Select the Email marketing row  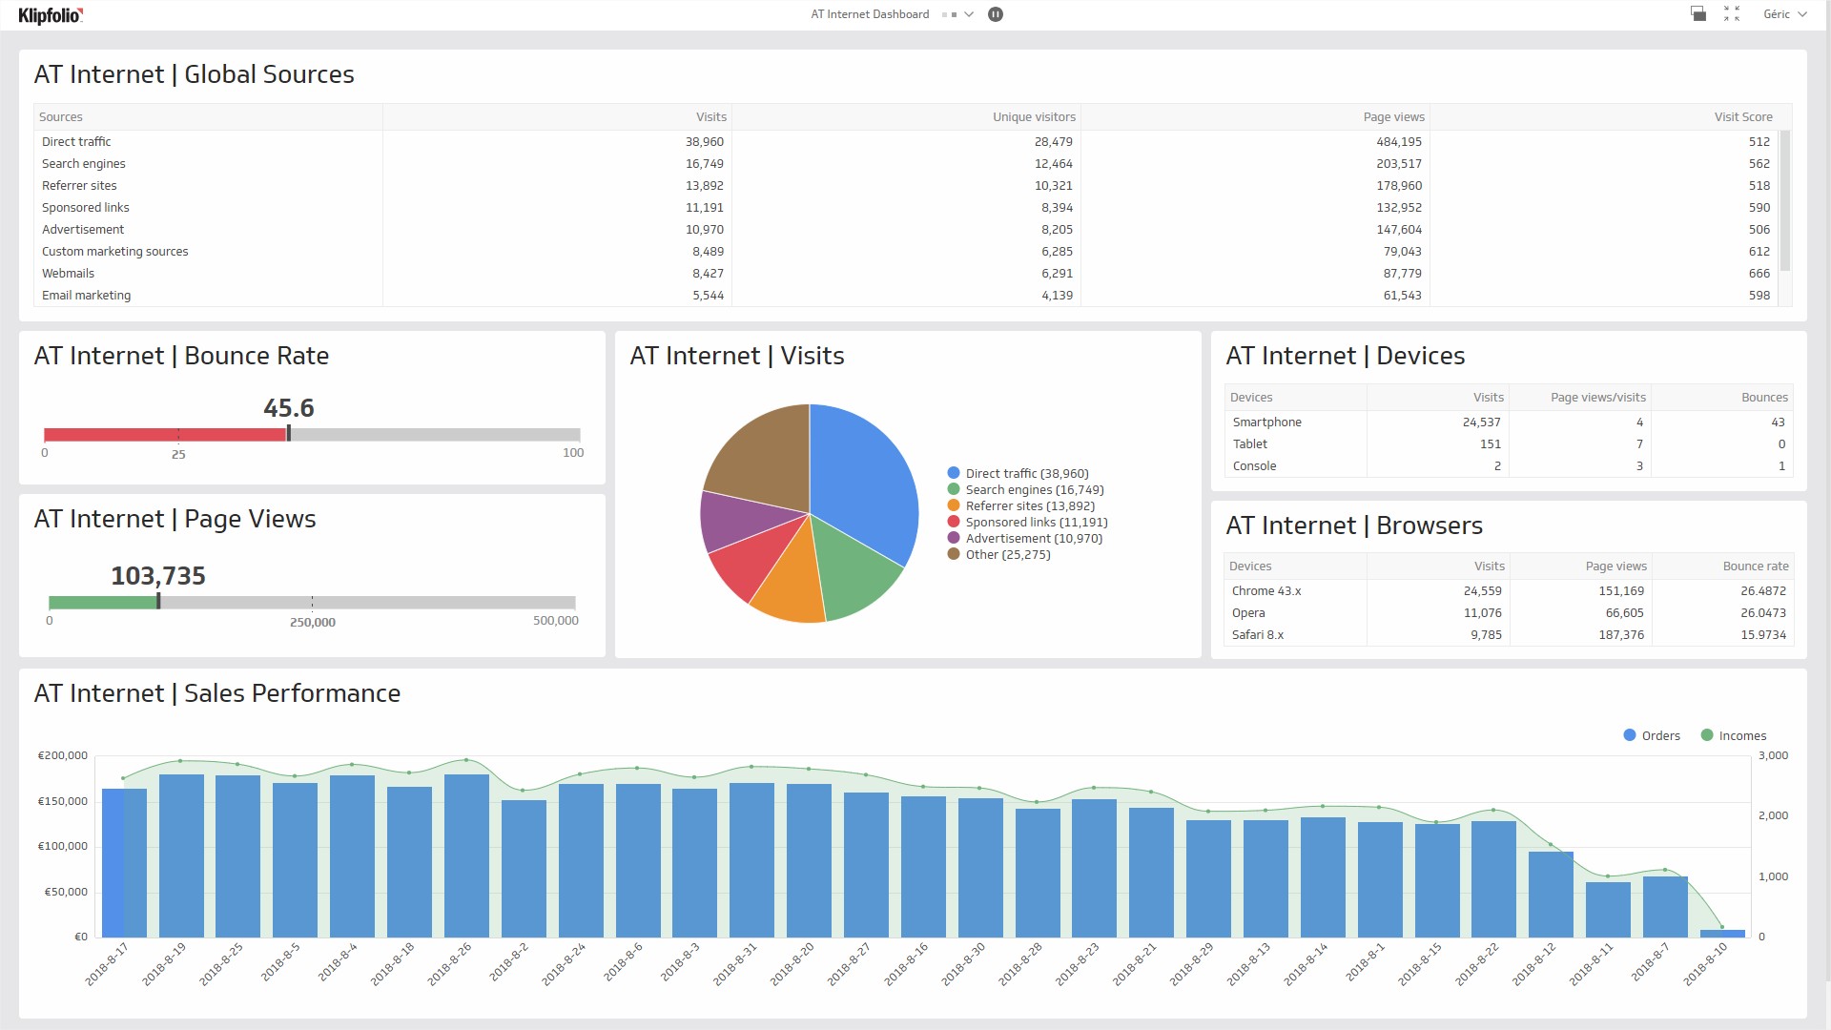[x=906, y=296]
